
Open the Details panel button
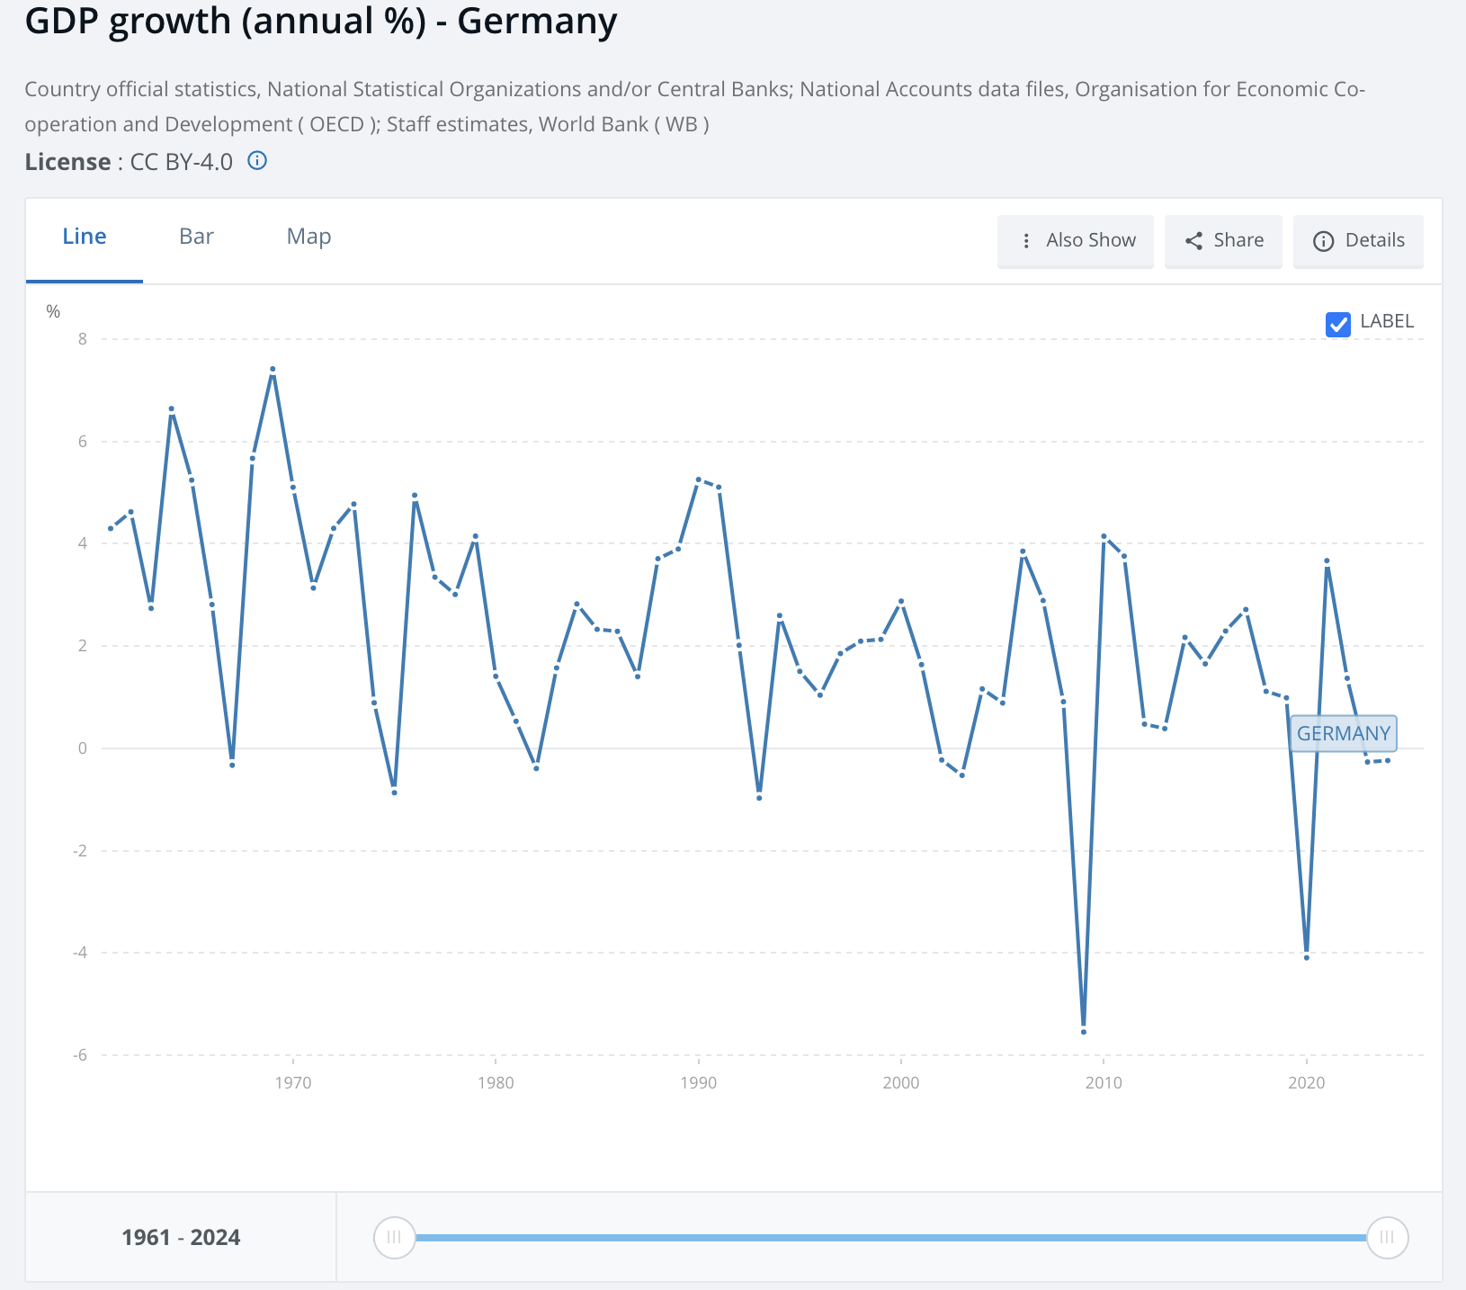(x=1357, y=241)
